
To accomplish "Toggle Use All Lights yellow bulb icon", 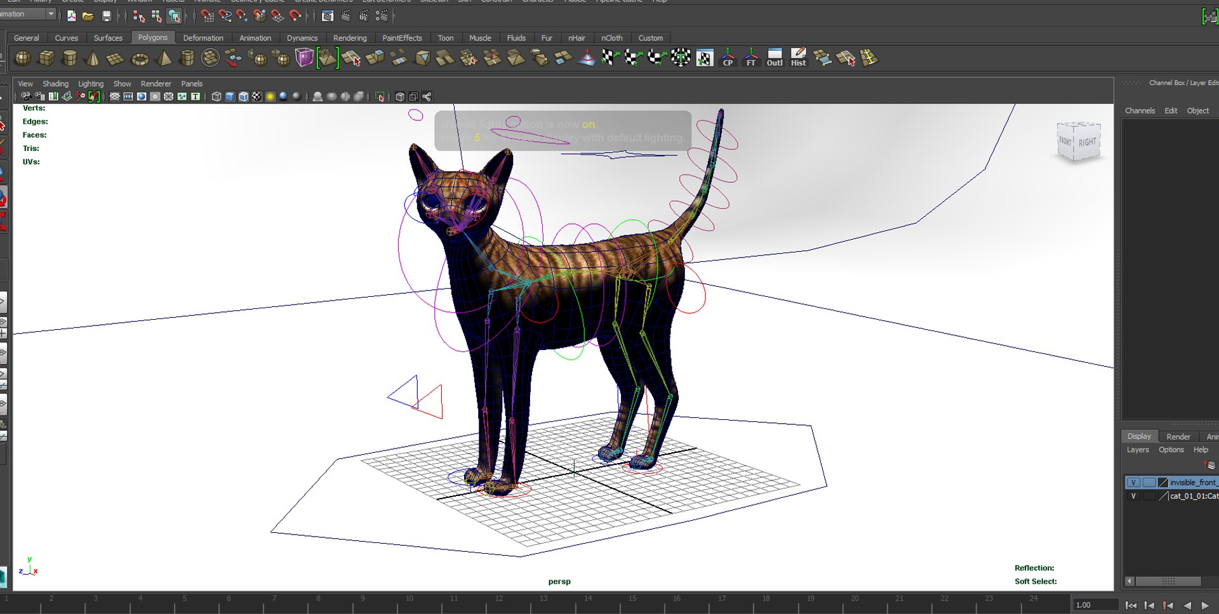I will click(270, 96).
